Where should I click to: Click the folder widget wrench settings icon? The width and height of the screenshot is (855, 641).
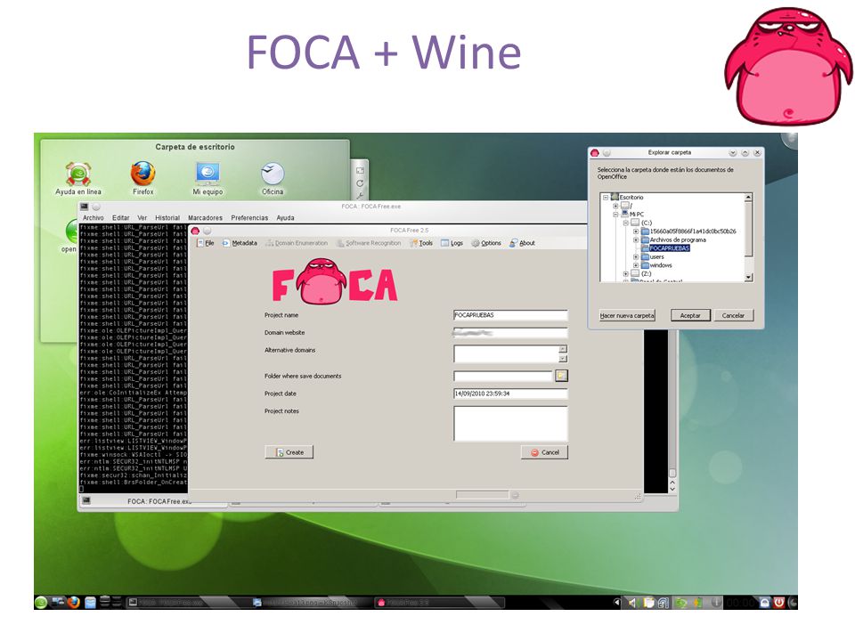[360, 195]
